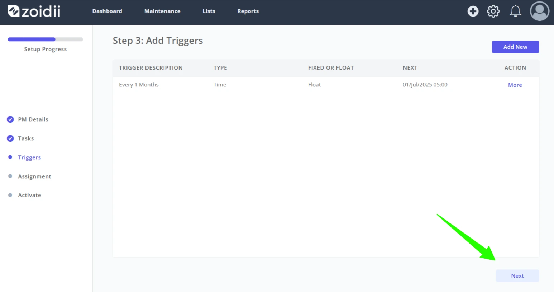Viewport: 554px width, 292px height.
Task: Click the Triggers step bullet
Action: pos(10,157)
